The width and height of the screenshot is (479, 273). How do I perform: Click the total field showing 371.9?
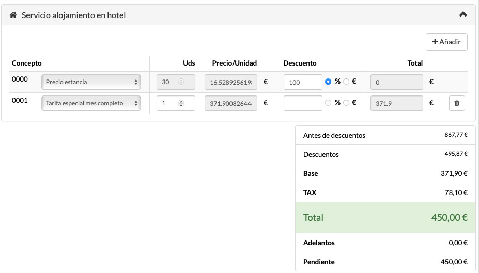click(x=396, y=103)
